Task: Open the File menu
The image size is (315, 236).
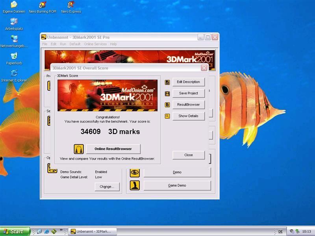Action: coord(44,44)
